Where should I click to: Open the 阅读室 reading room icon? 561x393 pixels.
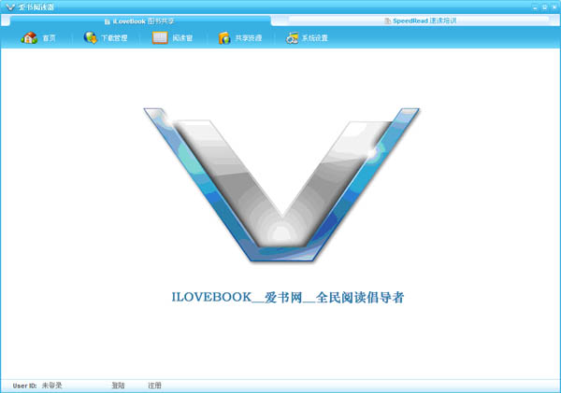[160, 37]
